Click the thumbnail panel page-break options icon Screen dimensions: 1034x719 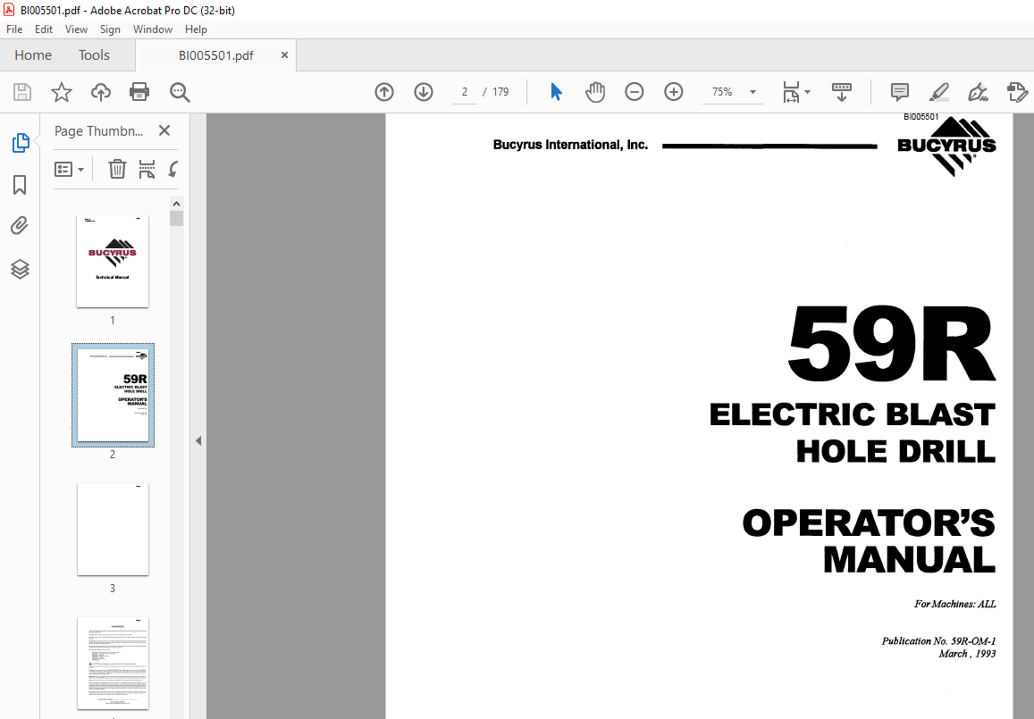tap(147, 170)
